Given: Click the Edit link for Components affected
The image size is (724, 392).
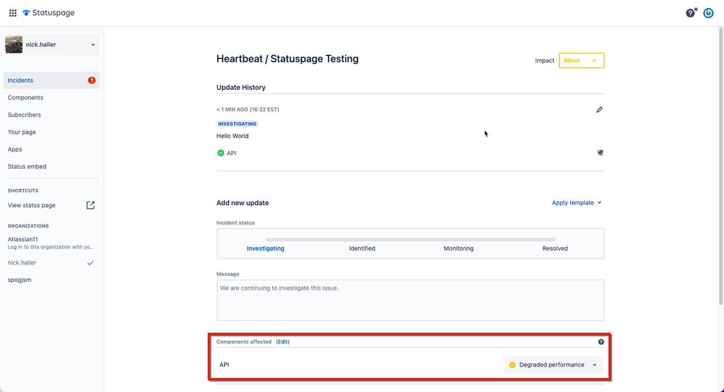Looking at the screenshot, I should click(283, 342).
